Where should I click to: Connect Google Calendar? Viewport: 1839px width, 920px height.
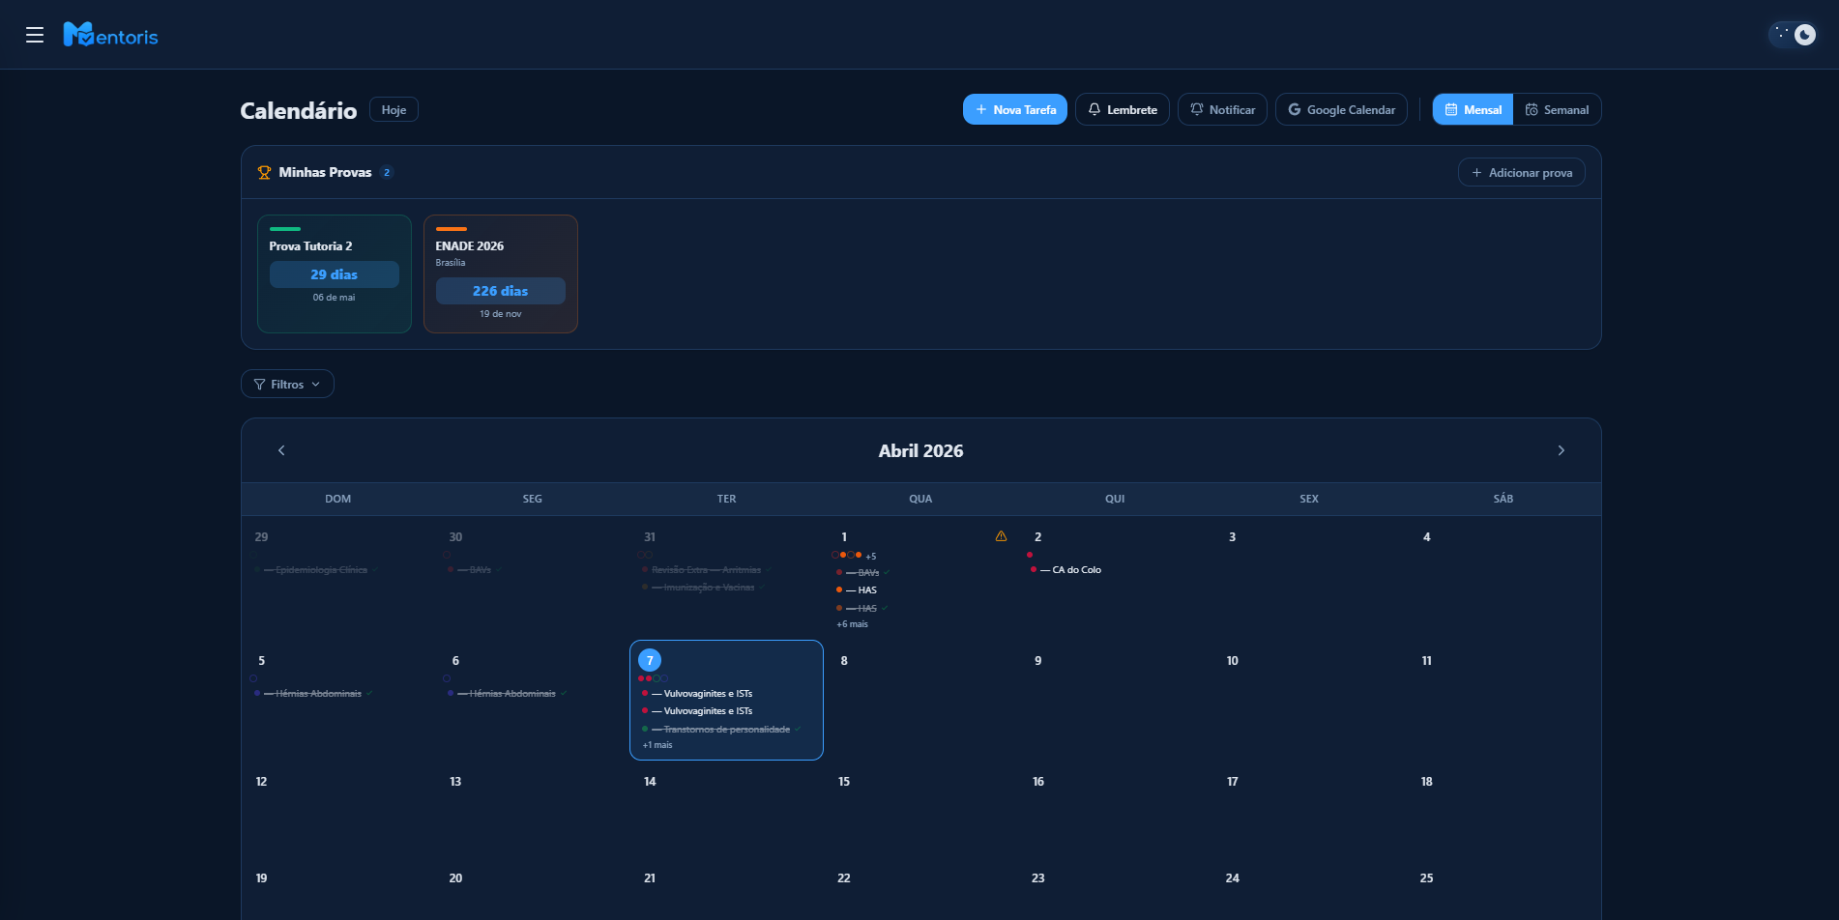coord(1341,109)
